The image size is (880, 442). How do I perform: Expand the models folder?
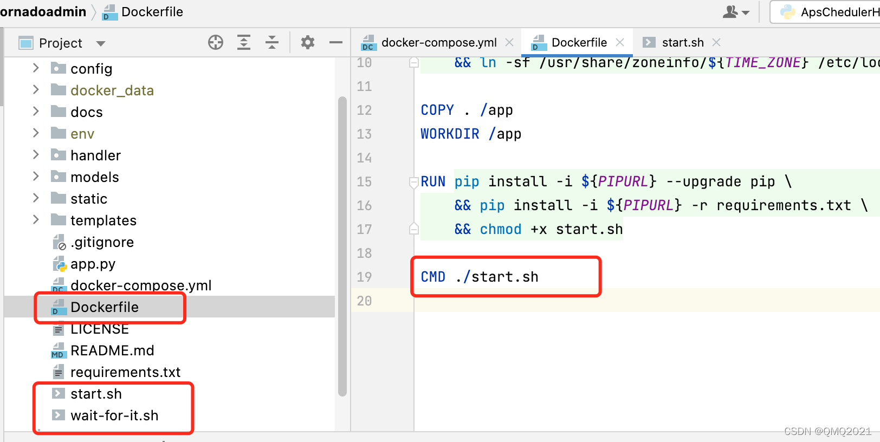tap(36, 176)
